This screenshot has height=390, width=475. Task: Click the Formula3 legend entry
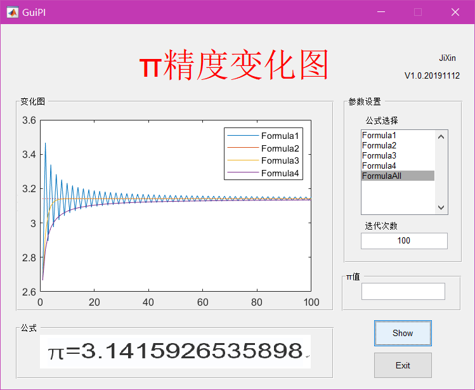[263, 160]
